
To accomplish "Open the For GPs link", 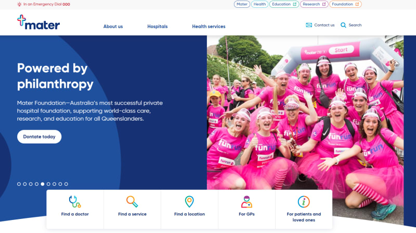I will tap(246, 214).
